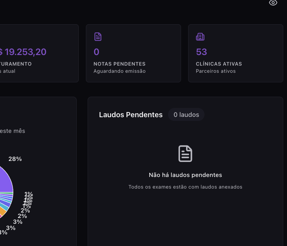Image resolution: width=287 pixels, height=246 pixels.
Task: Click the 0 laudos badge
Action: click(x=186, y=115)
